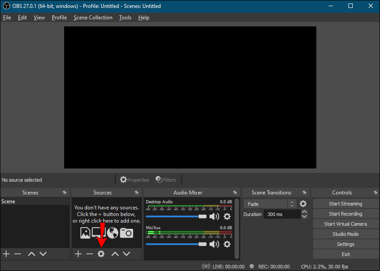Mute Desktop Audio speaker icon
380x271 pixels.
214,216
